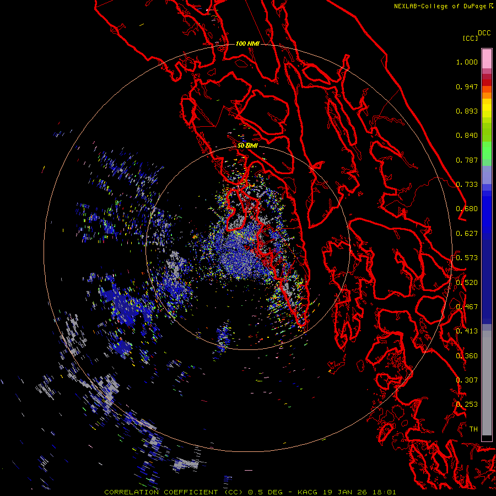Click the red segment of the color bar
496x496 pixels.
[487, 82]
